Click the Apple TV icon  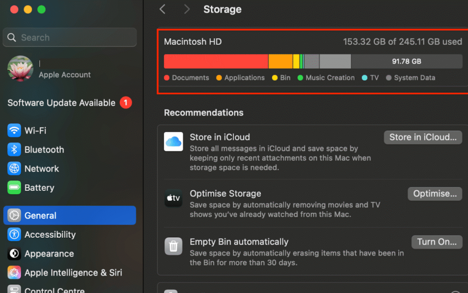click(x=173, y=198)
